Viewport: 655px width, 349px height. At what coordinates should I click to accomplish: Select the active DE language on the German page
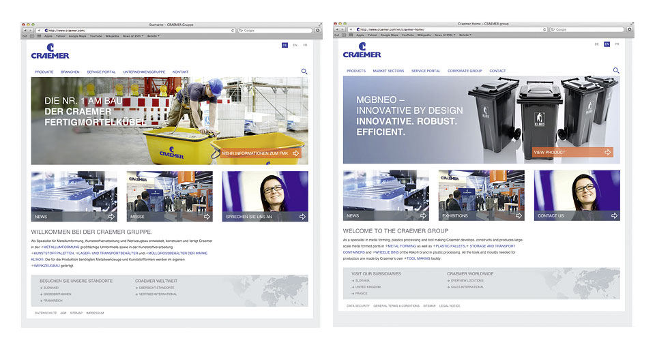tap(285, 45)
